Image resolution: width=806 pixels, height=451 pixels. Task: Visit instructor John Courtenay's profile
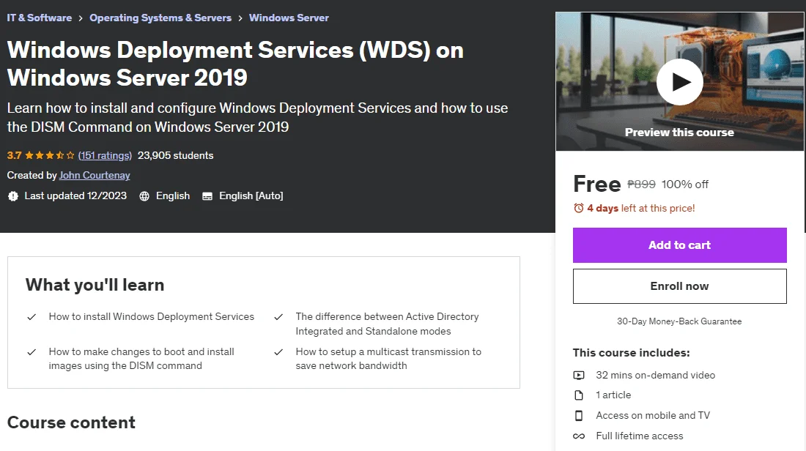[x=95, y=175]
